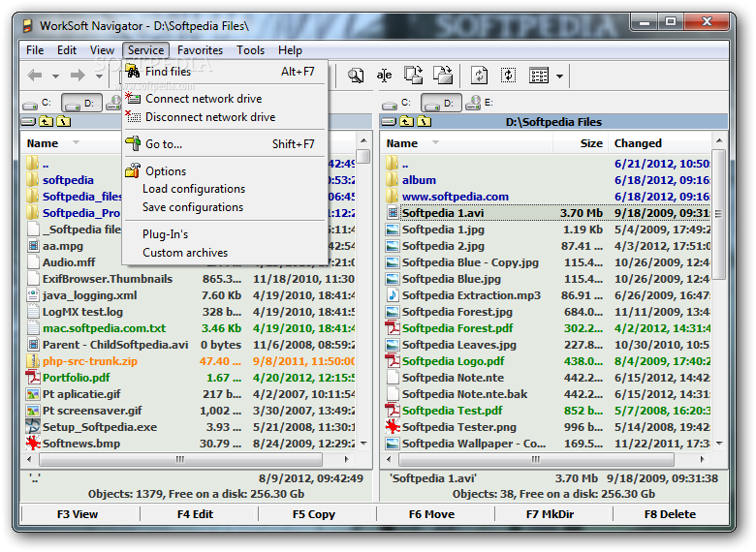Open Options from Service menu

[x=225, y=171]
